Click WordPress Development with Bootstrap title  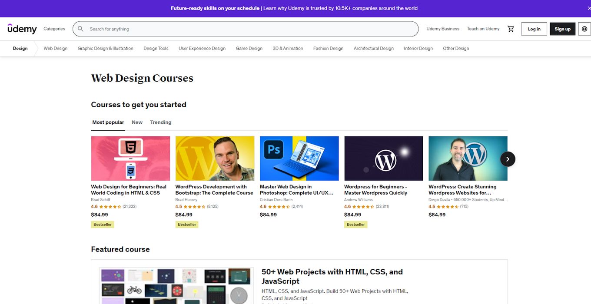(214, 190)
